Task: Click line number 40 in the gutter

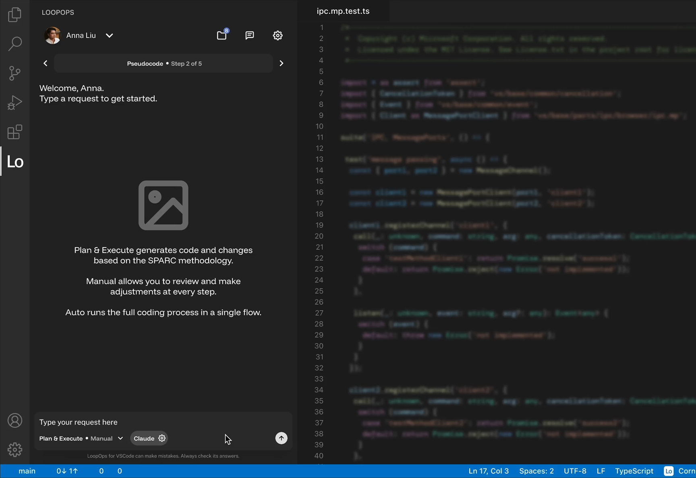Action: pos(319,455)
